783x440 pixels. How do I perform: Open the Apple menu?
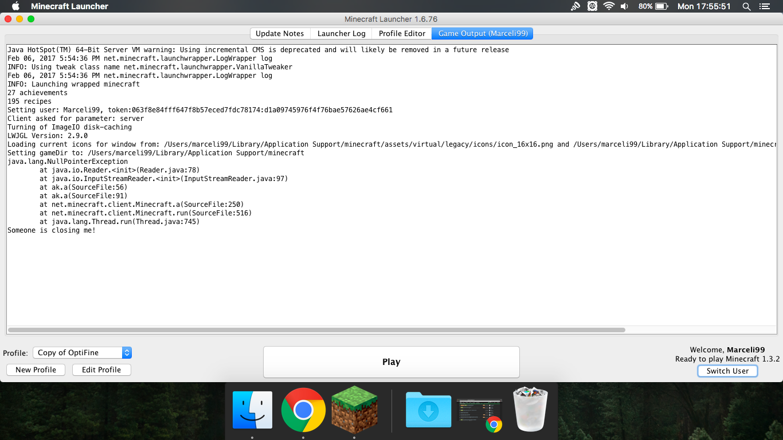15,6
